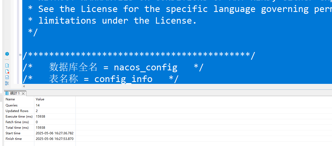Place cursor on nacos_config comment line
The image size is (332, 146).
pos(113,67)
